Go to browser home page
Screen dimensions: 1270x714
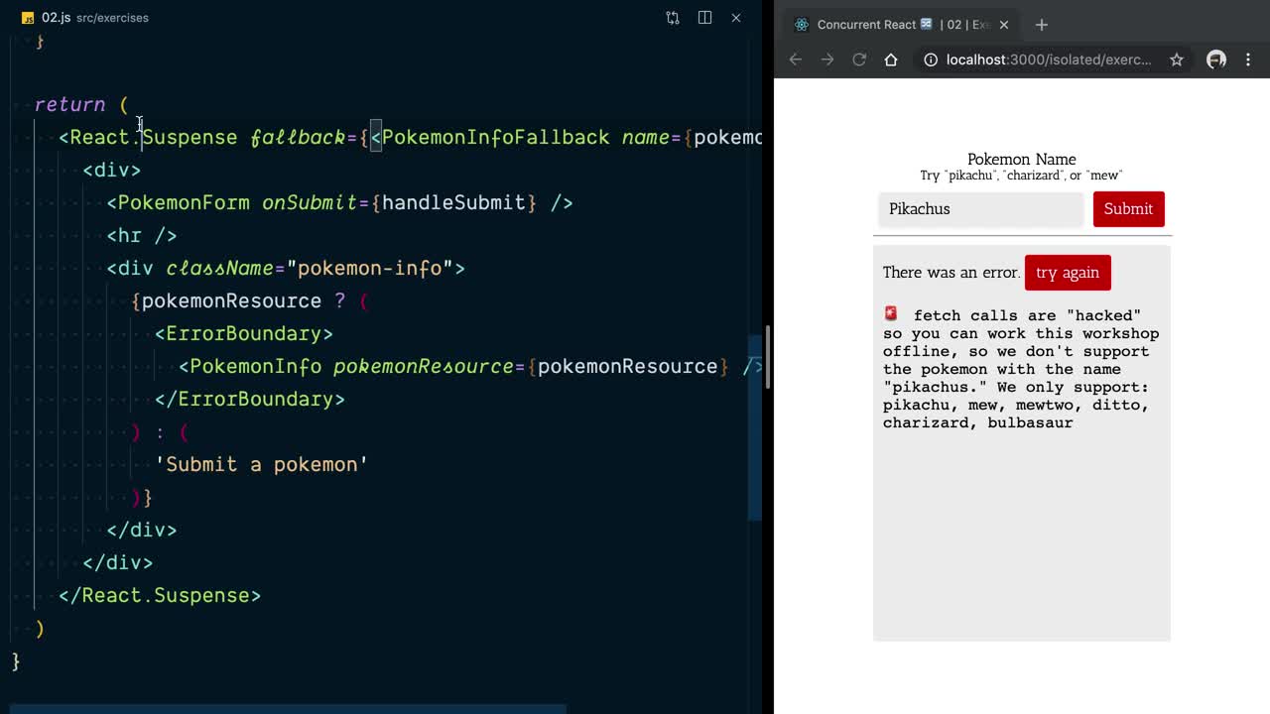[891, 59]
